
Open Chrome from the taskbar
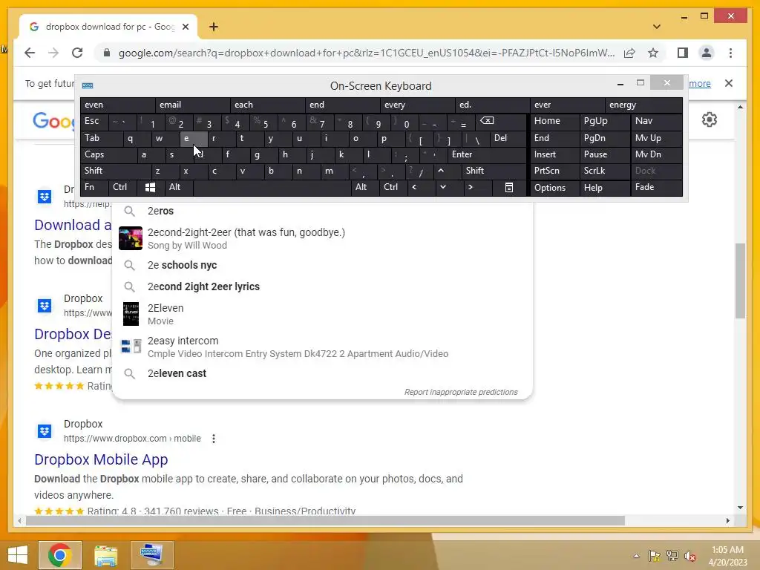60,554
